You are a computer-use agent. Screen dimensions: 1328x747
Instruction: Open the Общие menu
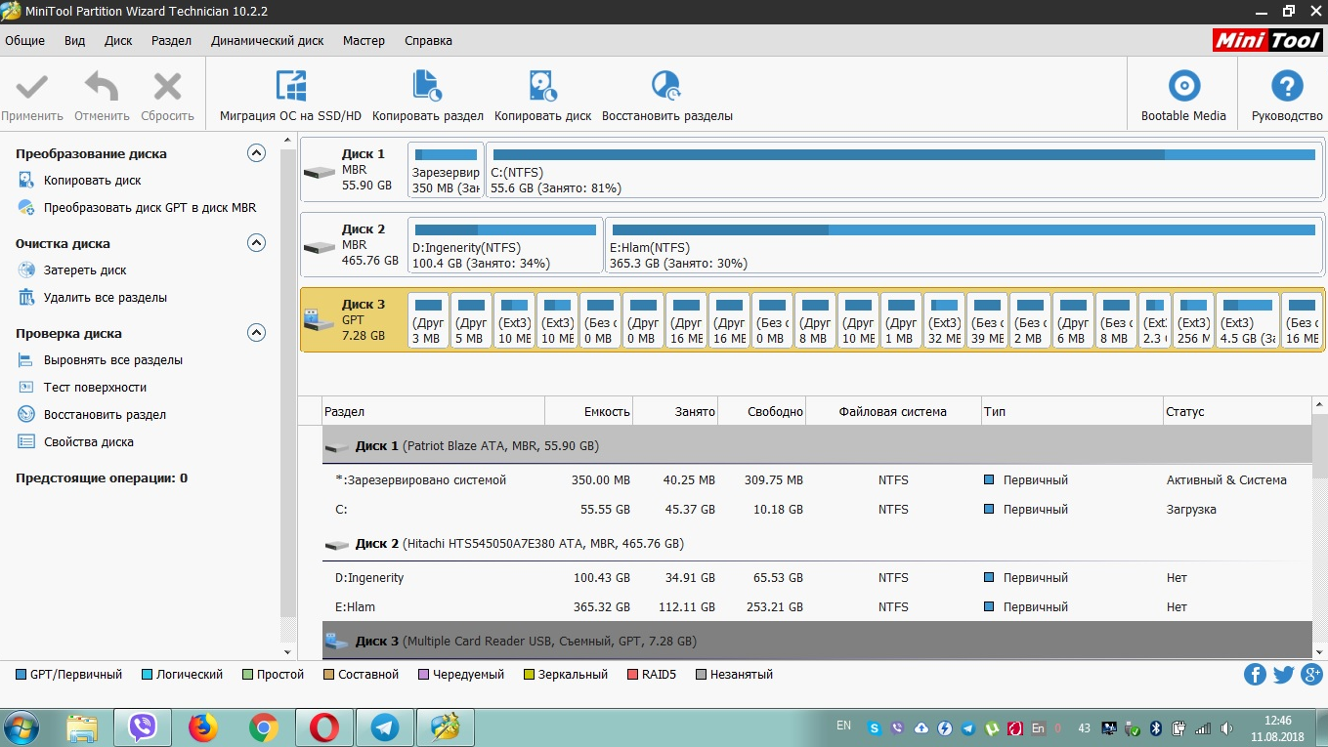(25, 41)
